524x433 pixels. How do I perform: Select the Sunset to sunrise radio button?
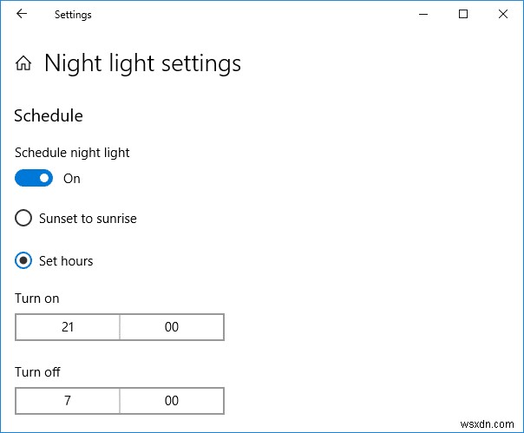coord(24,219)
